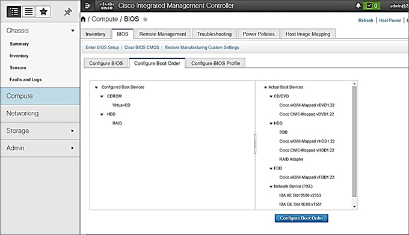Click the green fault status indicator
The height and width of the screenshot is (235, 409).
click(x=372, y=5)
